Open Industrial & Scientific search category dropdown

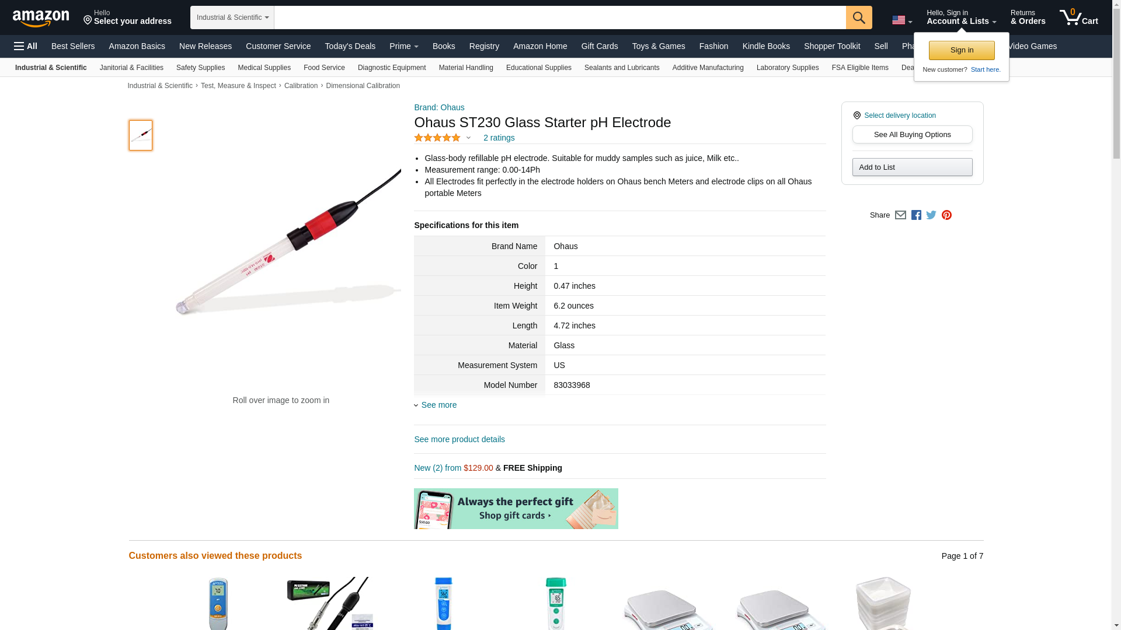pyautogui.click(x=232, y=17)
